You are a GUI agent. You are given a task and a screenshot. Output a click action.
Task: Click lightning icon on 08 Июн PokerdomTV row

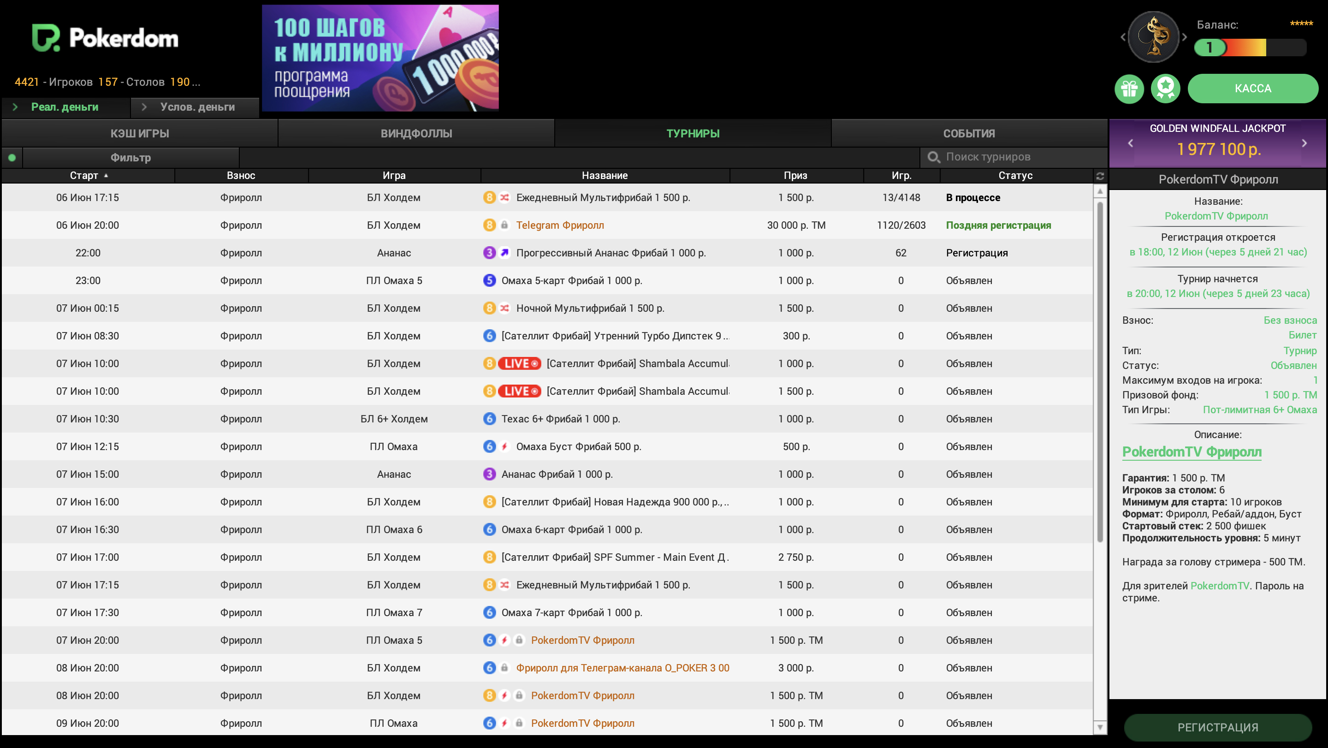pos(505,695)
